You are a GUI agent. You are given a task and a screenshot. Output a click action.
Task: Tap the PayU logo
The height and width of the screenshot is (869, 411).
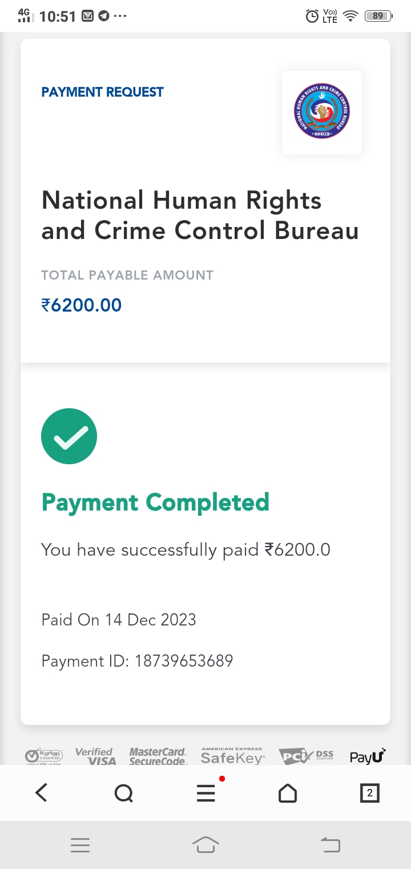coord(368,756)
